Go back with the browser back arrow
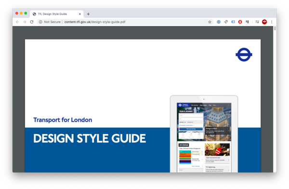The height and width of the screenshot is (189, 289). tap(17, 22)
